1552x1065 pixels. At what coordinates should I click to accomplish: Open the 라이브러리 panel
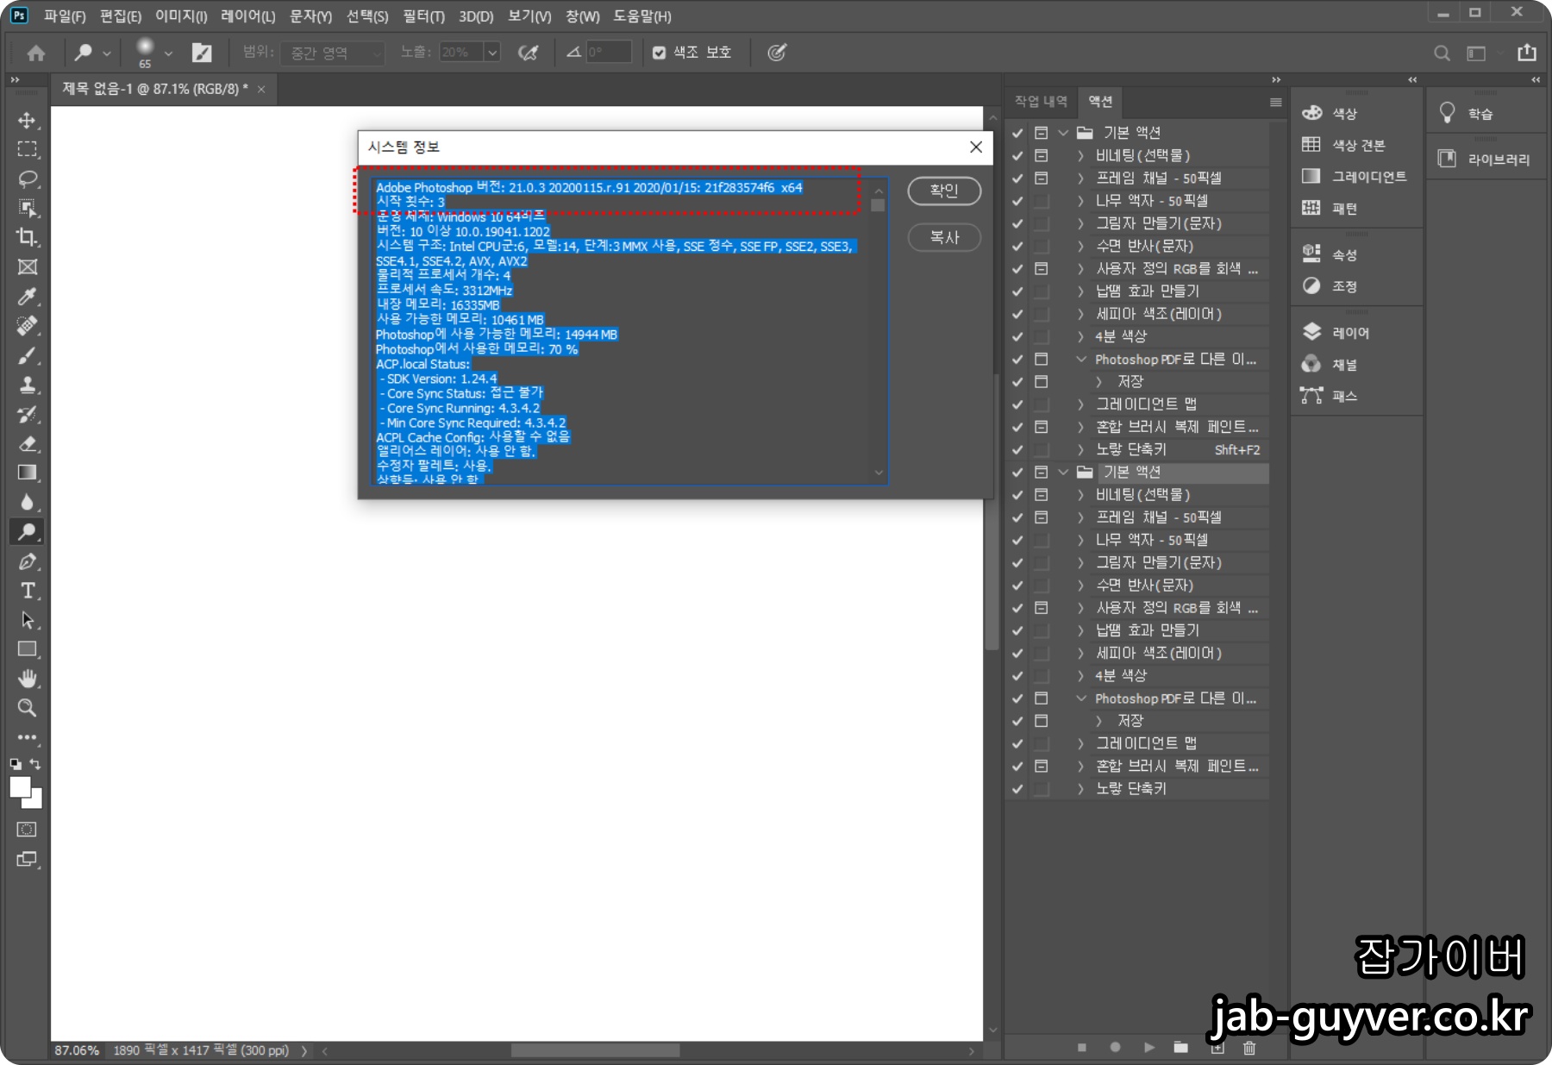tap(1485, 160)
